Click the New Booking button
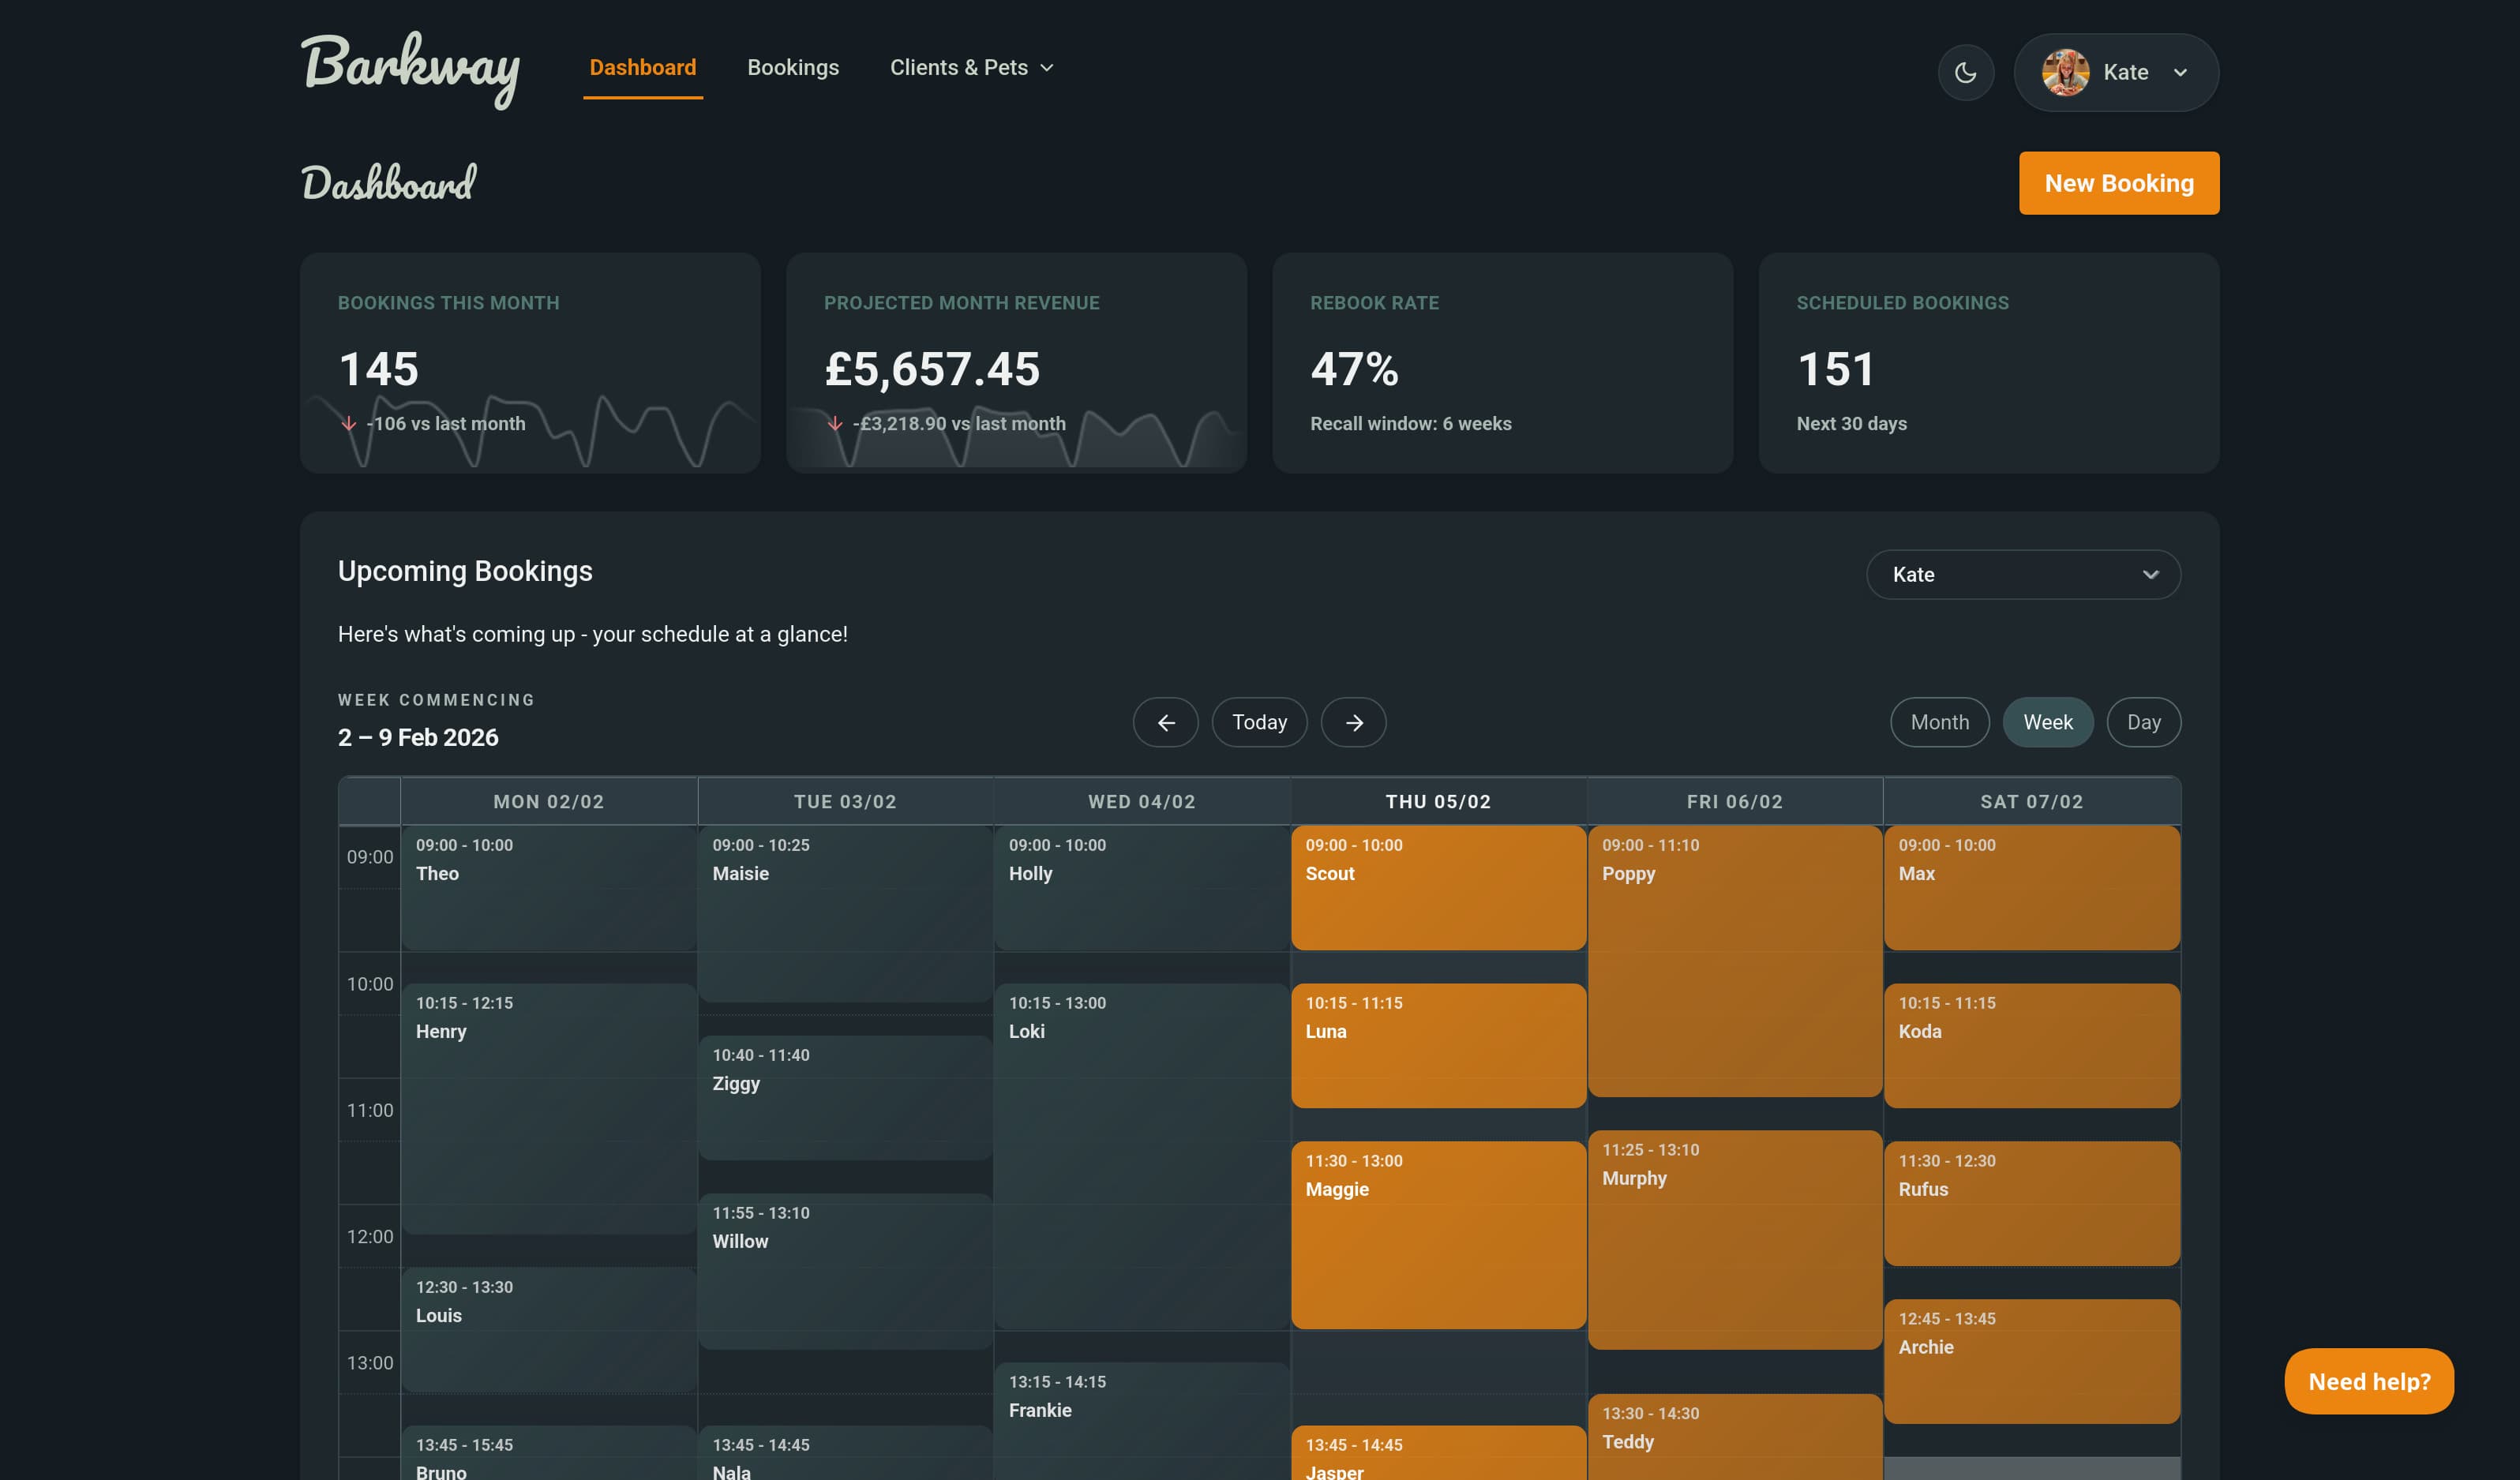This screenshot has height=1480, width=2520. [x=2119, y=183]
